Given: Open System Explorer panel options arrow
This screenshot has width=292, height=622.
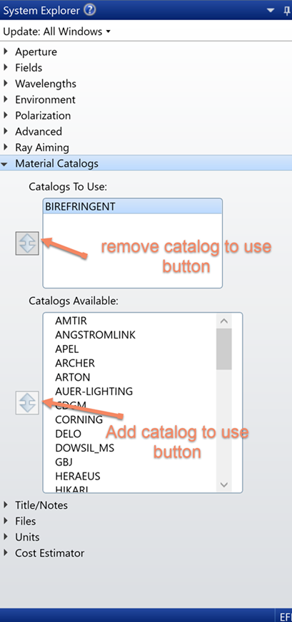Looking at the screenshot, I should point(271,11).
